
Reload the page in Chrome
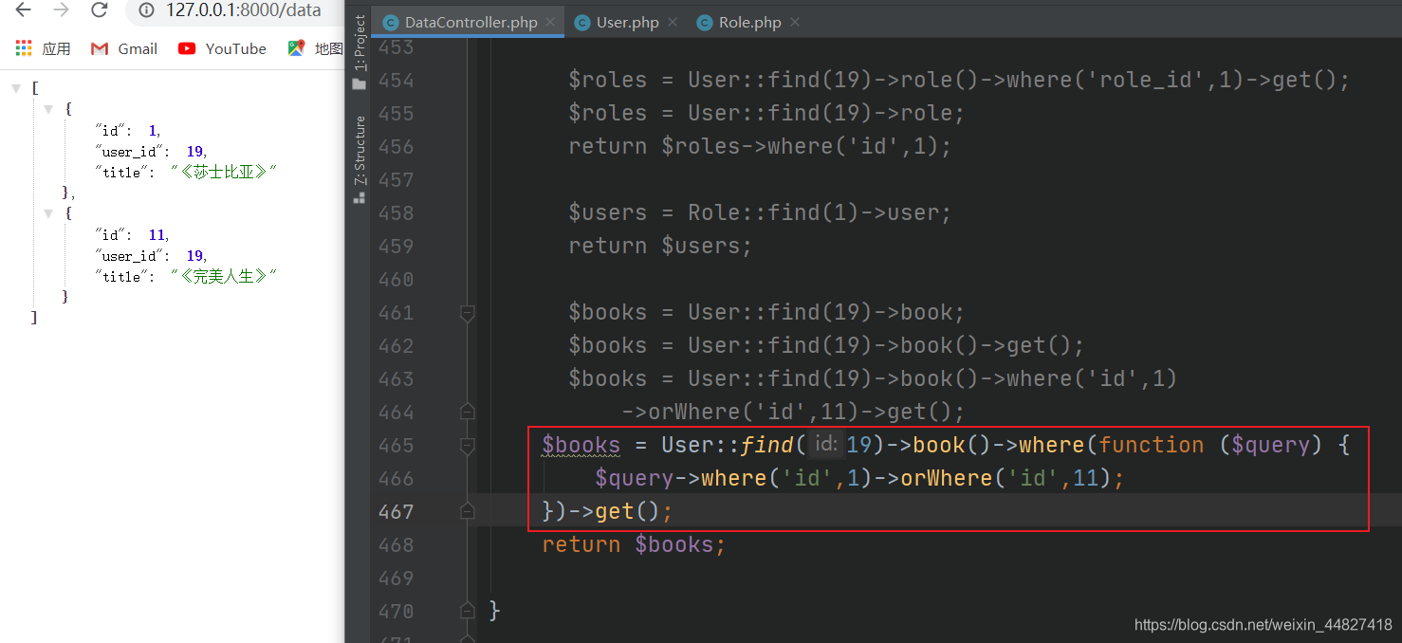coord(99,10)
